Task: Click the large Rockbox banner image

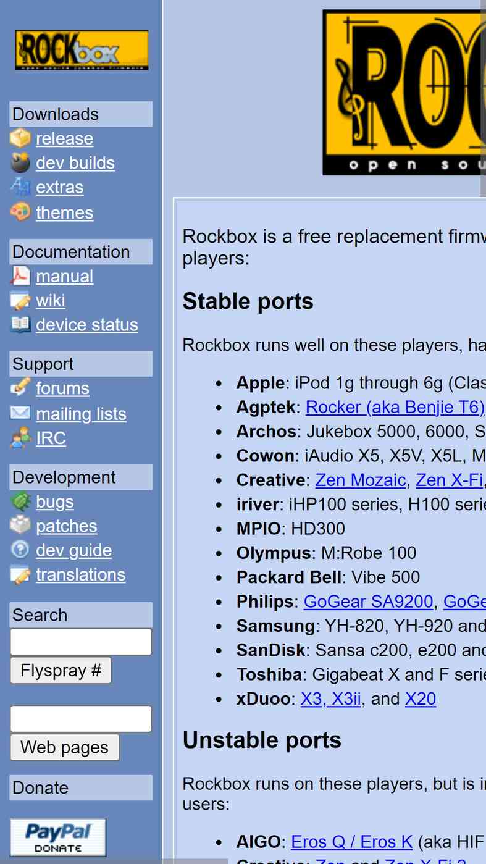Action: 404,93
